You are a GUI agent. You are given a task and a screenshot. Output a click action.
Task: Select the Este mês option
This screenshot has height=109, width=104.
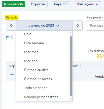point(43,52)
